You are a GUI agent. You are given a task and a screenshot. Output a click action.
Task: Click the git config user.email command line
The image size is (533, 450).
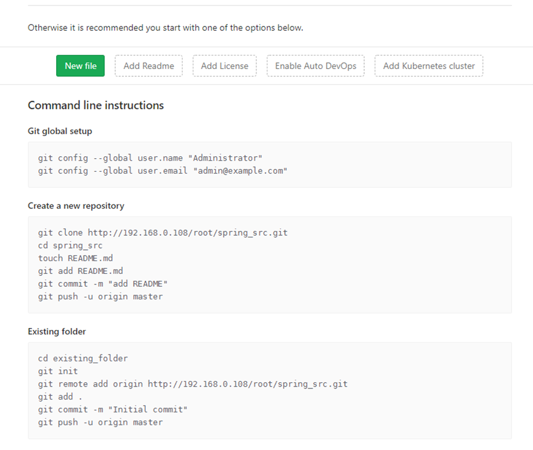[163, 171]
